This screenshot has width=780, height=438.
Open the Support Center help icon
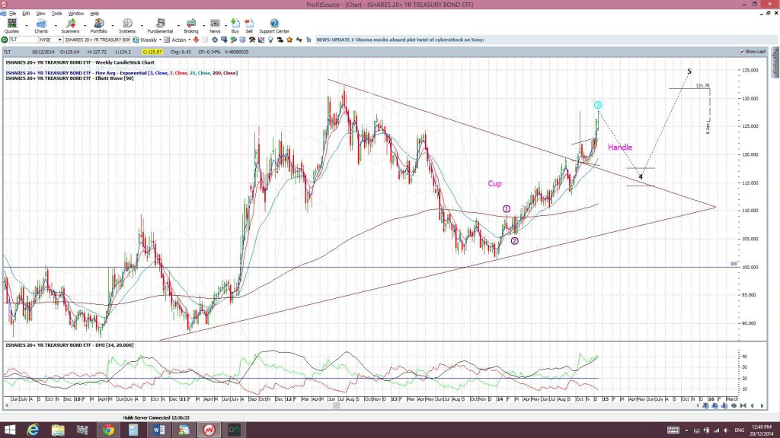274,26
